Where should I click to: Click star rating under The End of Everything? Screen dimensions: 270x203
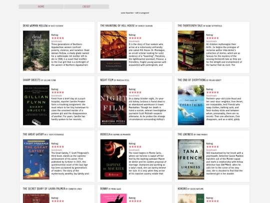[212, 92]
